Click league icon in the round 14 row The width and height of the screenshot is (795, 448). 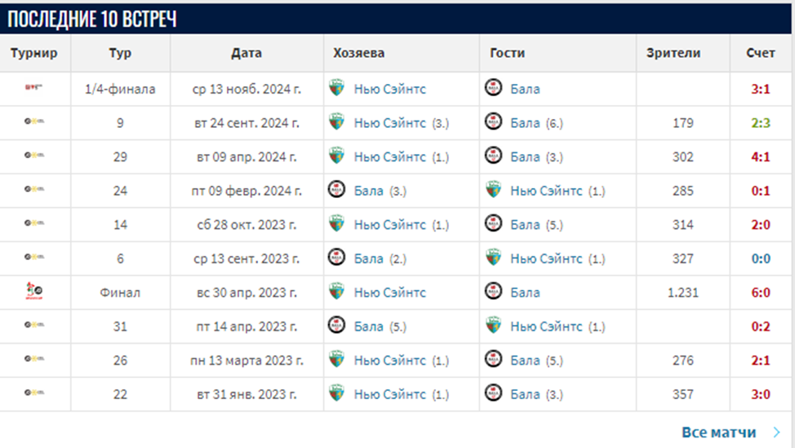pos(34,225)
